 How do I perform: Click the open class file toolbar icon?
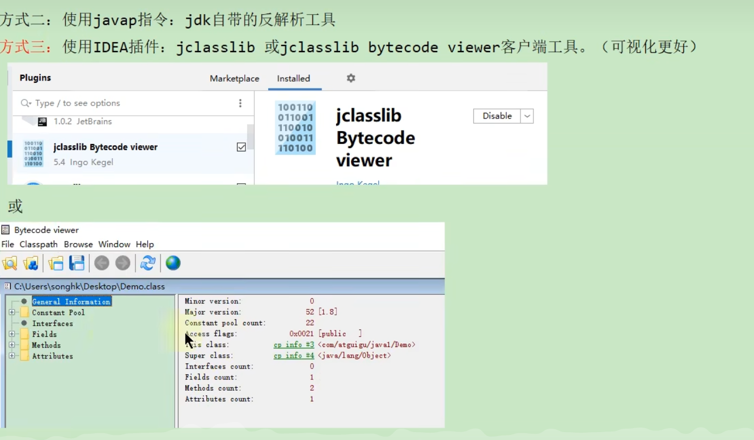10,263
